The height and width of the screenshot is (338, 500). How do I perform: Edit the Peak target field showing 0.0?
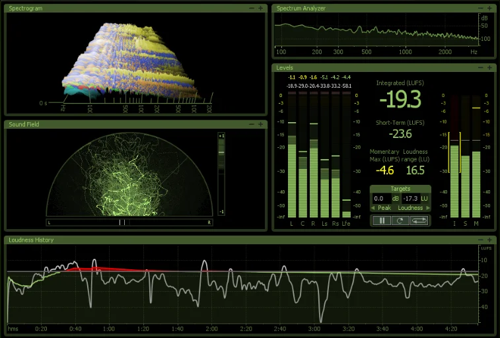pyautogui.click(x=381, y=199)
